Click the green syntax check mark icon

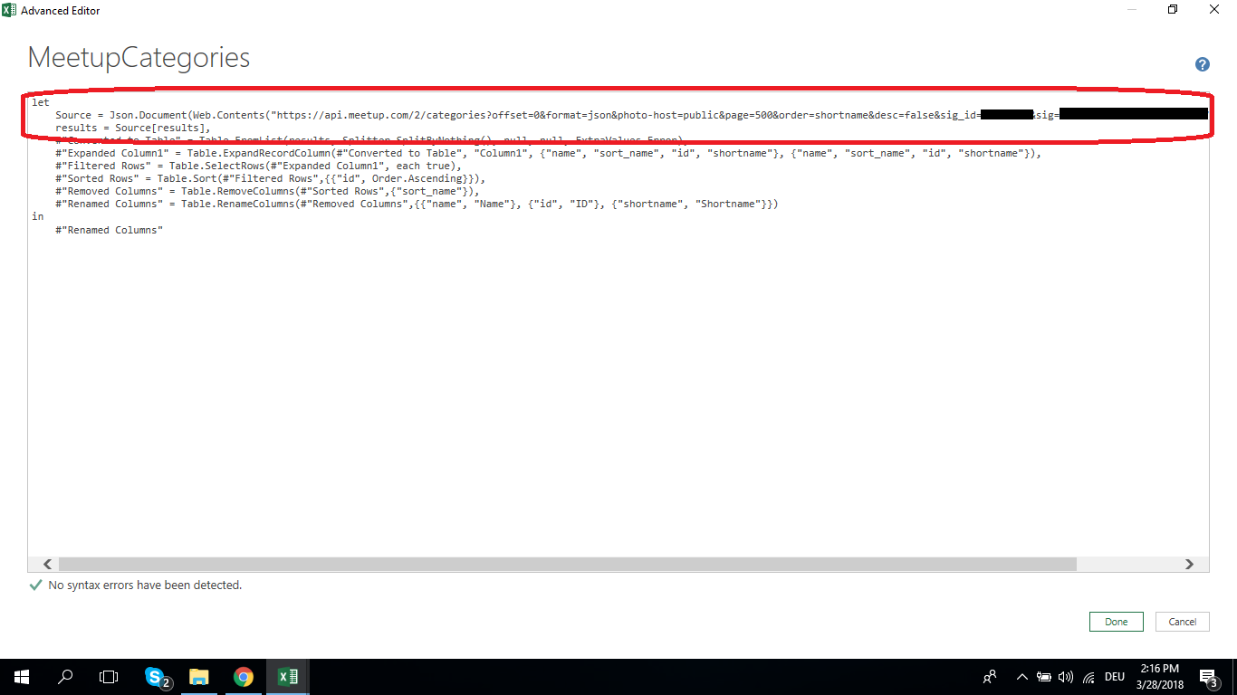[x=35, y=586]
